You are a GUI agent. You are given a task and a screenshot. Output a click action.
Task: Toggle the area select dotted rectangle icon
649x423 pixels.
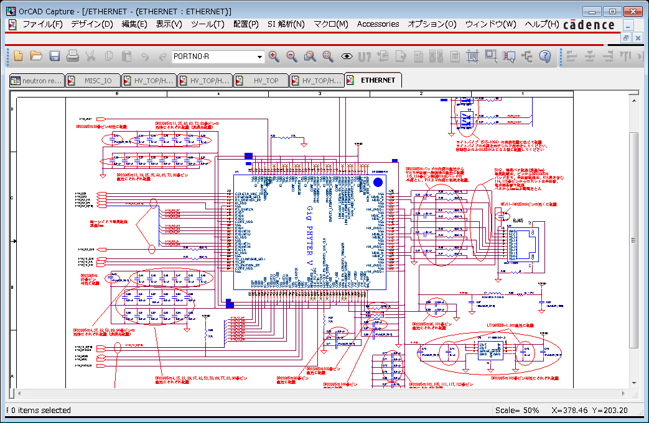[491, 56]
